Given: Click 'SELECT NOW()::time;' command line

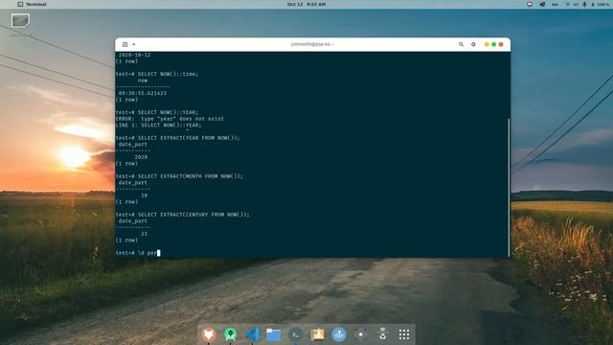Looking at the screenshot, I should [157, 74].
